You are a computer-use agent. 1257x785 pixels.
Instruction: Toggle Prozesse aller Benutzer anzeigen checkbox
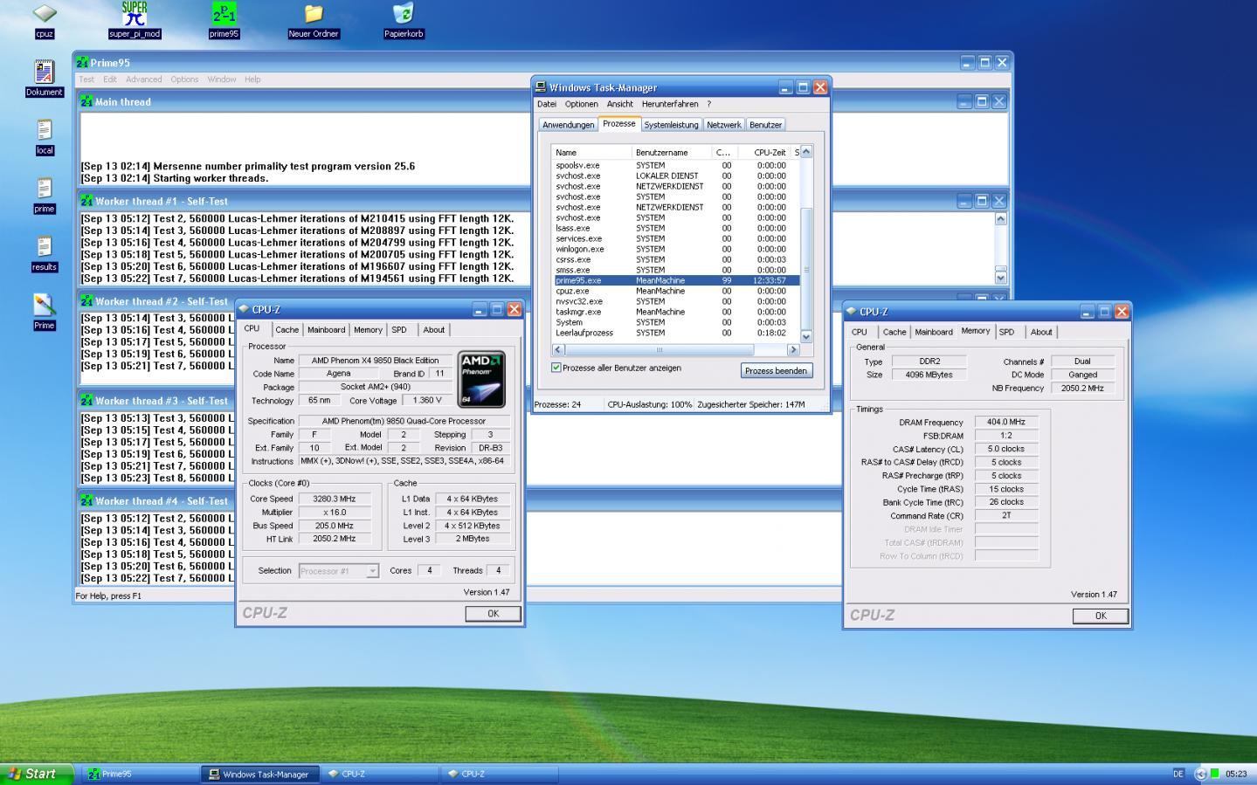point(556,368)
